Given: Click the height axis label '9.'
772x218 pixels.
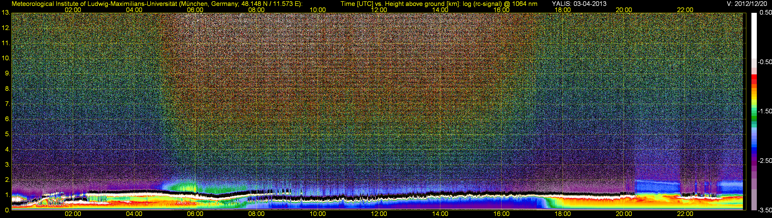Looking at the screenshot, I should tap(7, 73).
